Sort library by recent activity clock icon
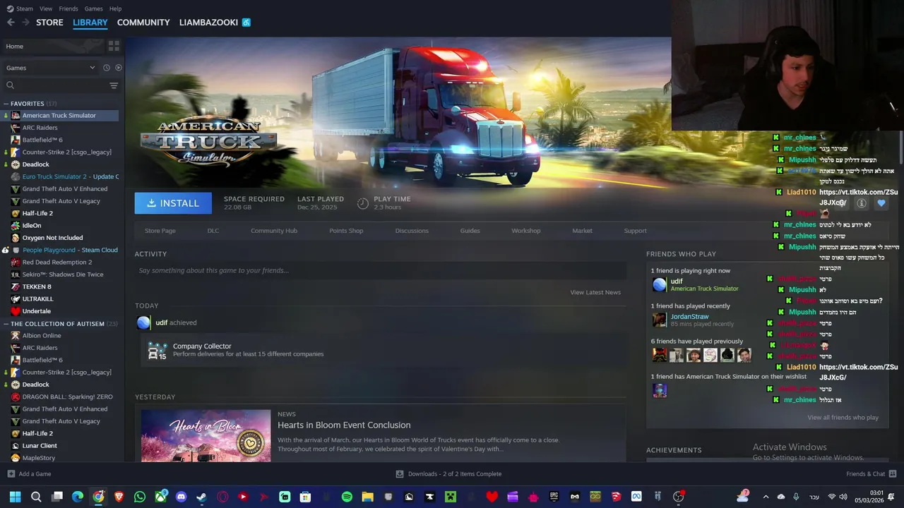Viewport: 904px width, 508px height. (107, 68)
